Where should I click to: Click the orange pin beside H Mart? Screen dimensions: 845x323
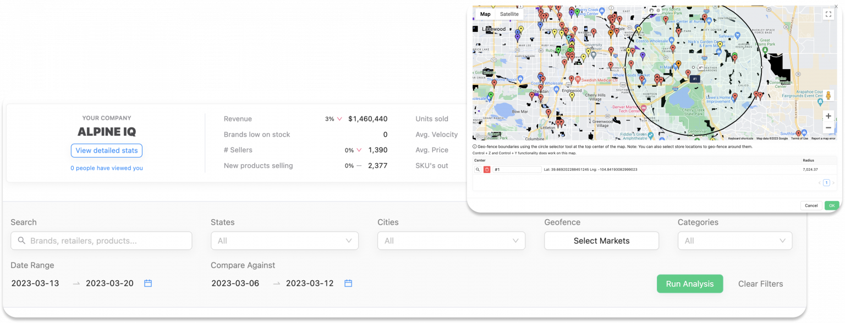[x=678, y=64]
